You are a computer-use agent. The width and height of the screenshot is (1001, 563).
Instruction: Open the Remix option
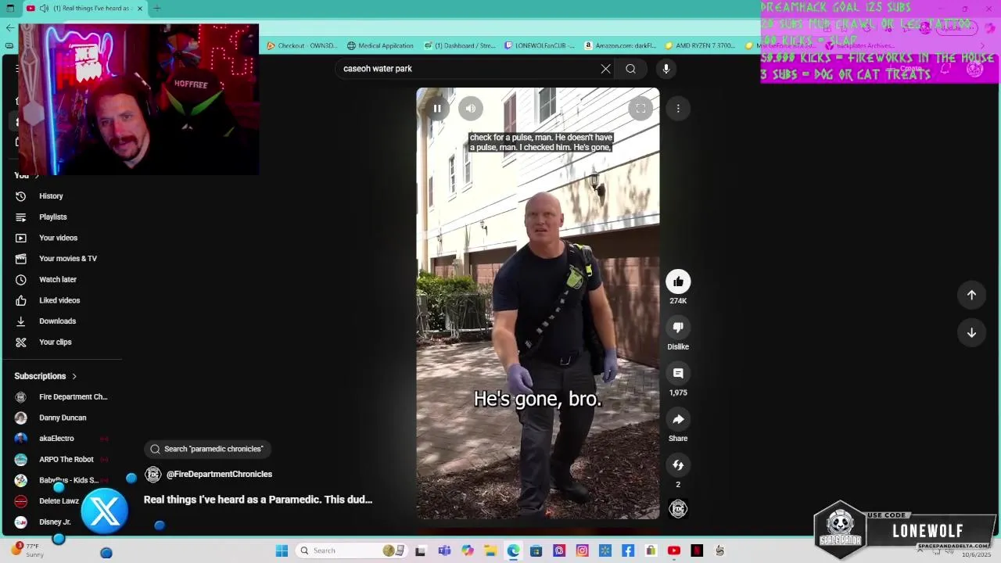678,465
